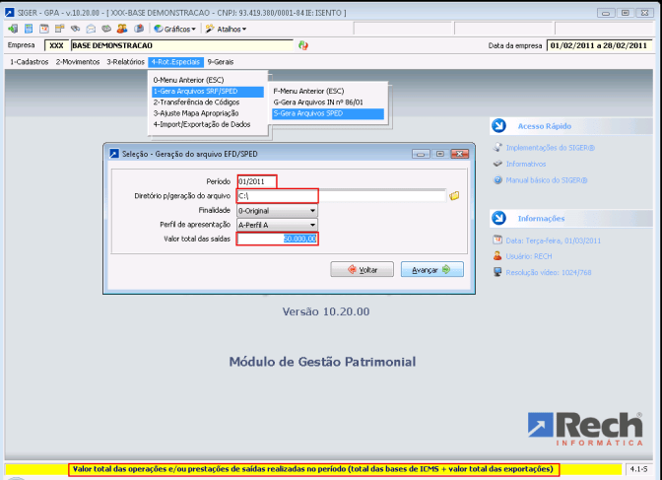Click the notes toolbar icon
This screenshot has height=480, width=662.
tap(59, 29)
